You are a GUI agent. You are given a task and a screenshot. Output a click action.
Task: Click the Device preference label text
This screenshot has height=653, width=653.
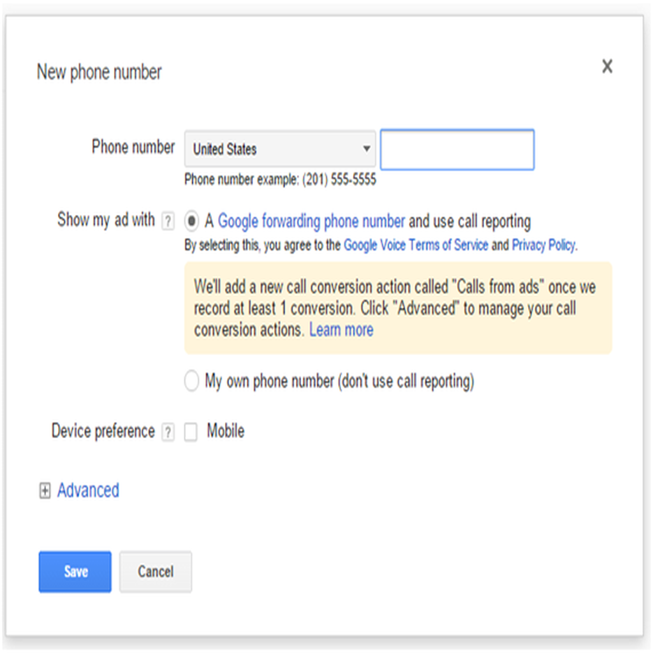pos(103,432)
